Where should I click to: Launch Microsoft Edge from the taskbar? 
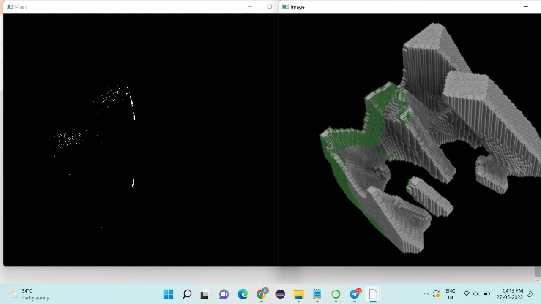click(243, 294)
